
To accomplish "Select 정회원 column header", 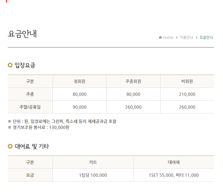I will tap(80, 82).
